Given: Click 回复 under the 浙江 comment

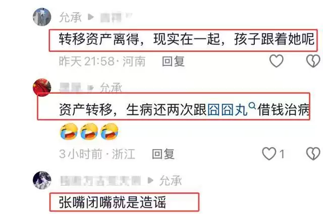Looking at the screenshot, I should [163, 154].
